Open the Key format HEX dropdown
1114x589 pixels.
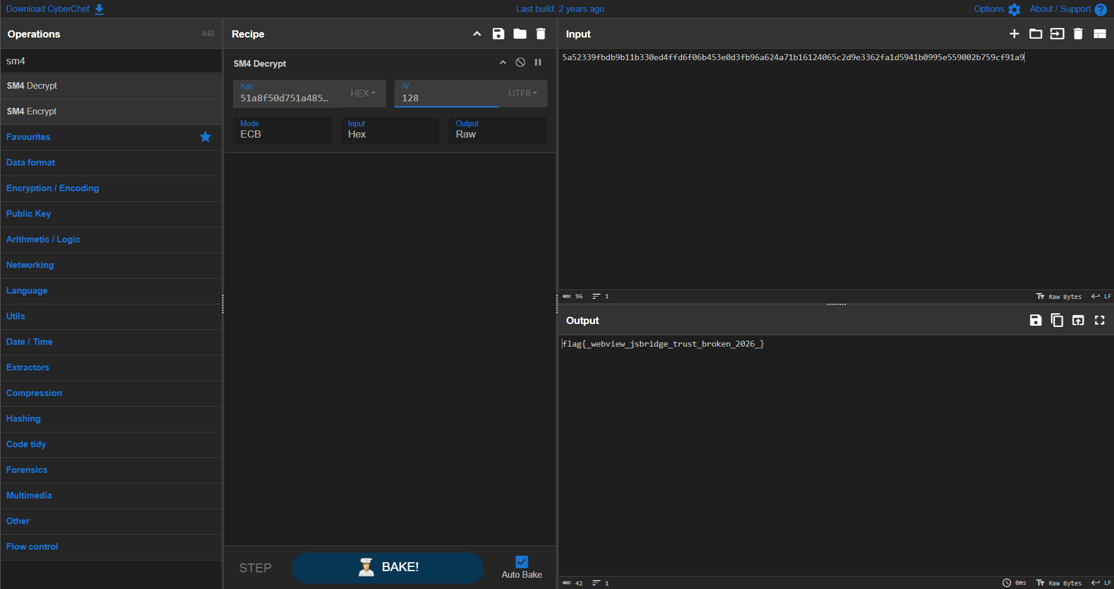pyautogui.click(x=363, y=94)
